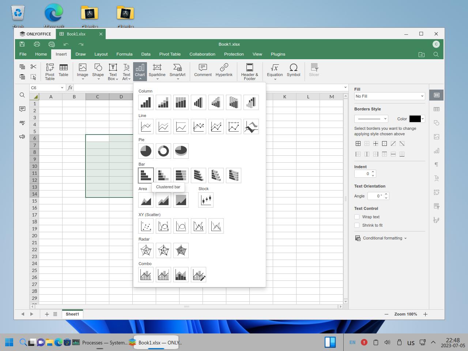Click the Pivot Table toolbar icon
Image resolution: width=468 pixels, height=351 pixels.
pyautogui.click(x=50, y=71)
